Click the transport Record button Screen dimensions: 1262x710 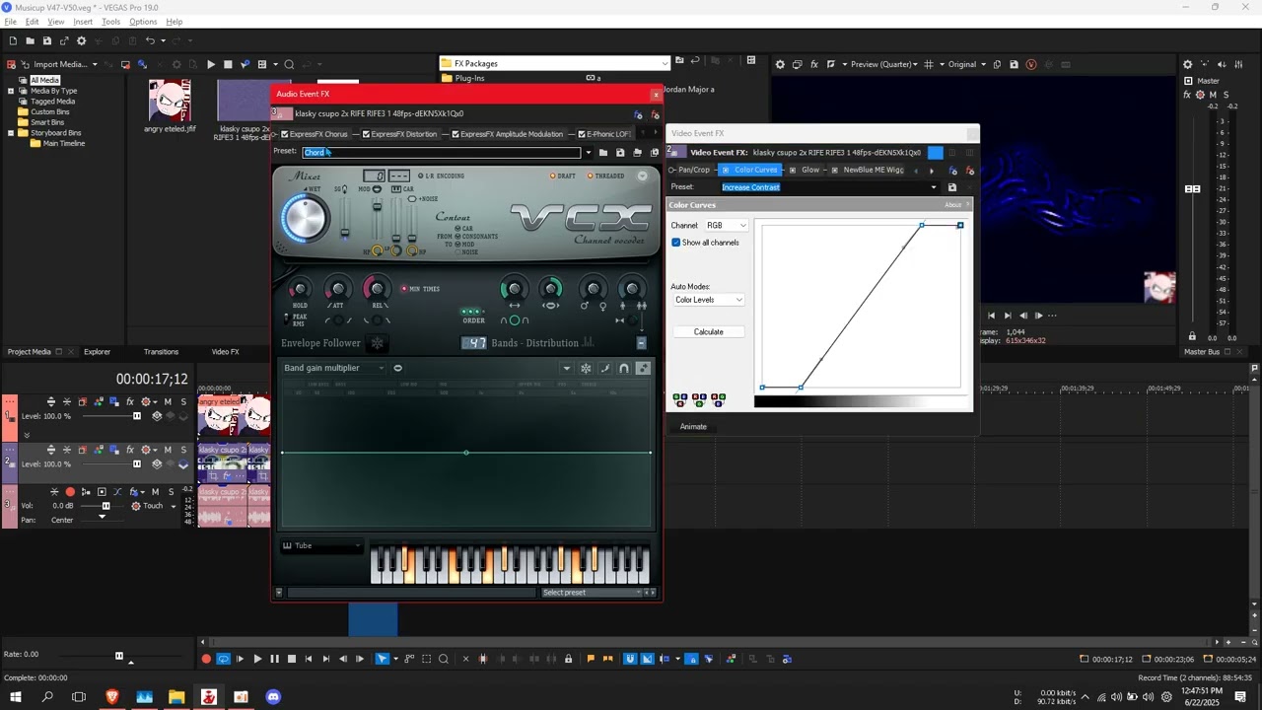pos(206,659)
